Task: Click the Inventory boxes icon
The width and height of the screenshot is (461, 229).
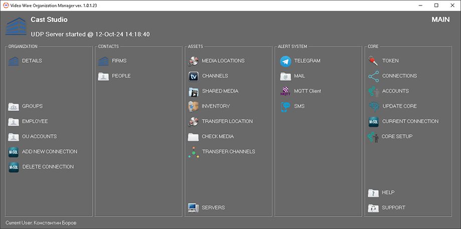Action: click(x=193, y=106)
